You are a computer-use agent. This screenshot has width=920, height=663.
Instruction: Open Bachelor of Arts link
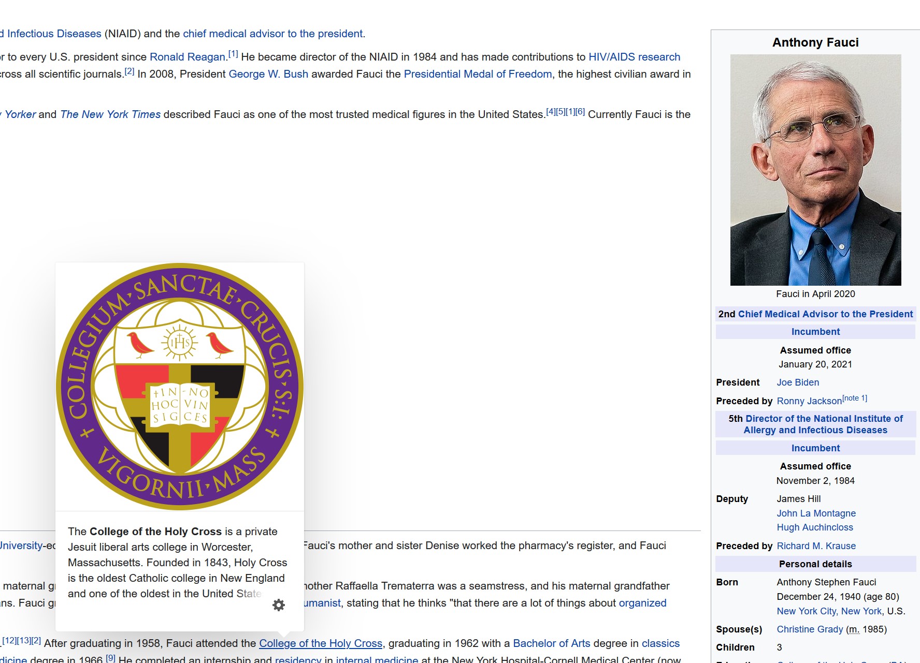551,643
